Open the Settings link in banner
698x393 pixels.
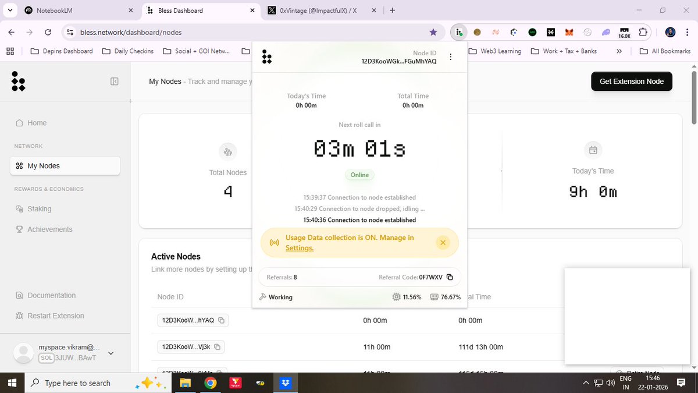pyautogui.click(x=300, y=247)
